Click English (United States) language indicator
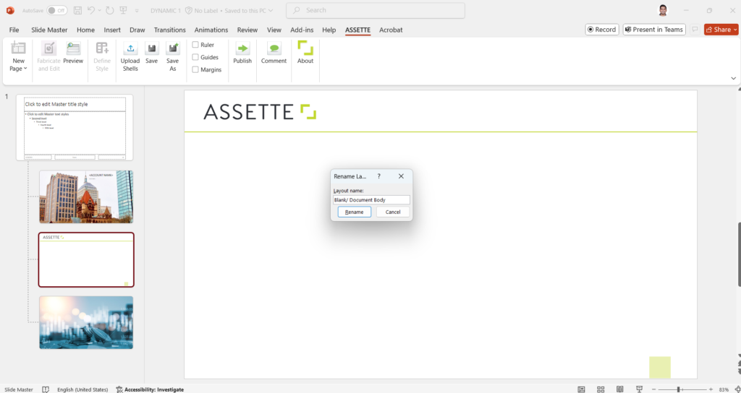Image resolution: width=741 pixels, height=393 pixels. click(x=82, y=389)
